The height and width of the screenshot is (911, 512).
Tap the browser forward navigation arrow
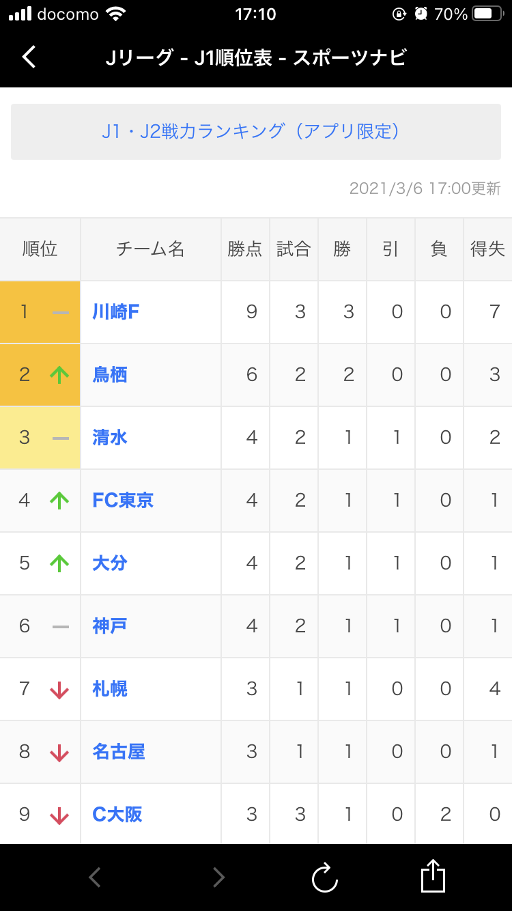(218, 877)
